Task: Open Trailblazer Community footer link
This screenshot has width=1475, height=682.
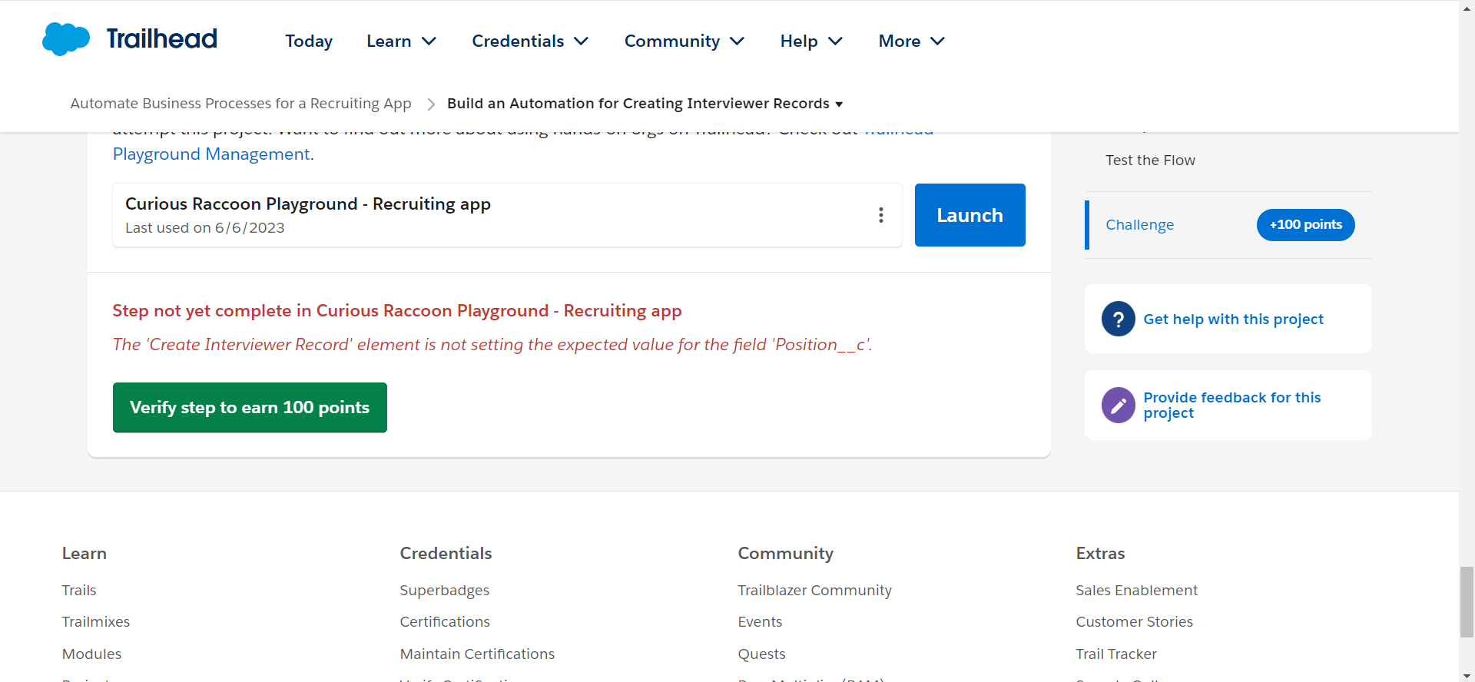Action: [814, 590]
